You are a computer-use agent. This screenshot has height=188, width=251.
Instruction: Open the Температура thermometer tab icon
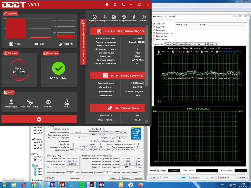[x=104, y=17]
